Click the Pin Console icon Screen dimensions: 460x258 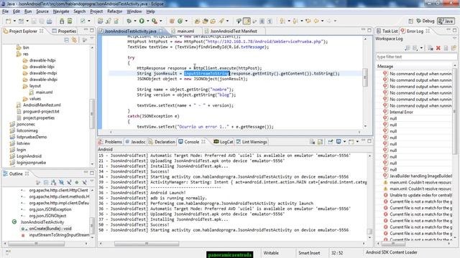click(x=331, y=142)
